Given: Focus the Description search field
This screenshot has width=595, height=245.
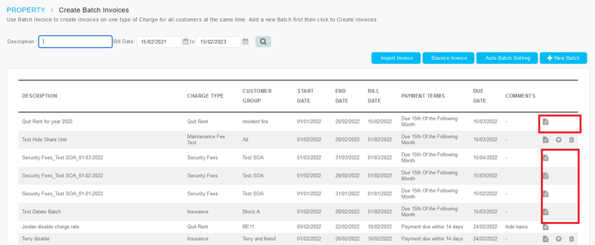Looking at the screenshot, I should (75, 42).
